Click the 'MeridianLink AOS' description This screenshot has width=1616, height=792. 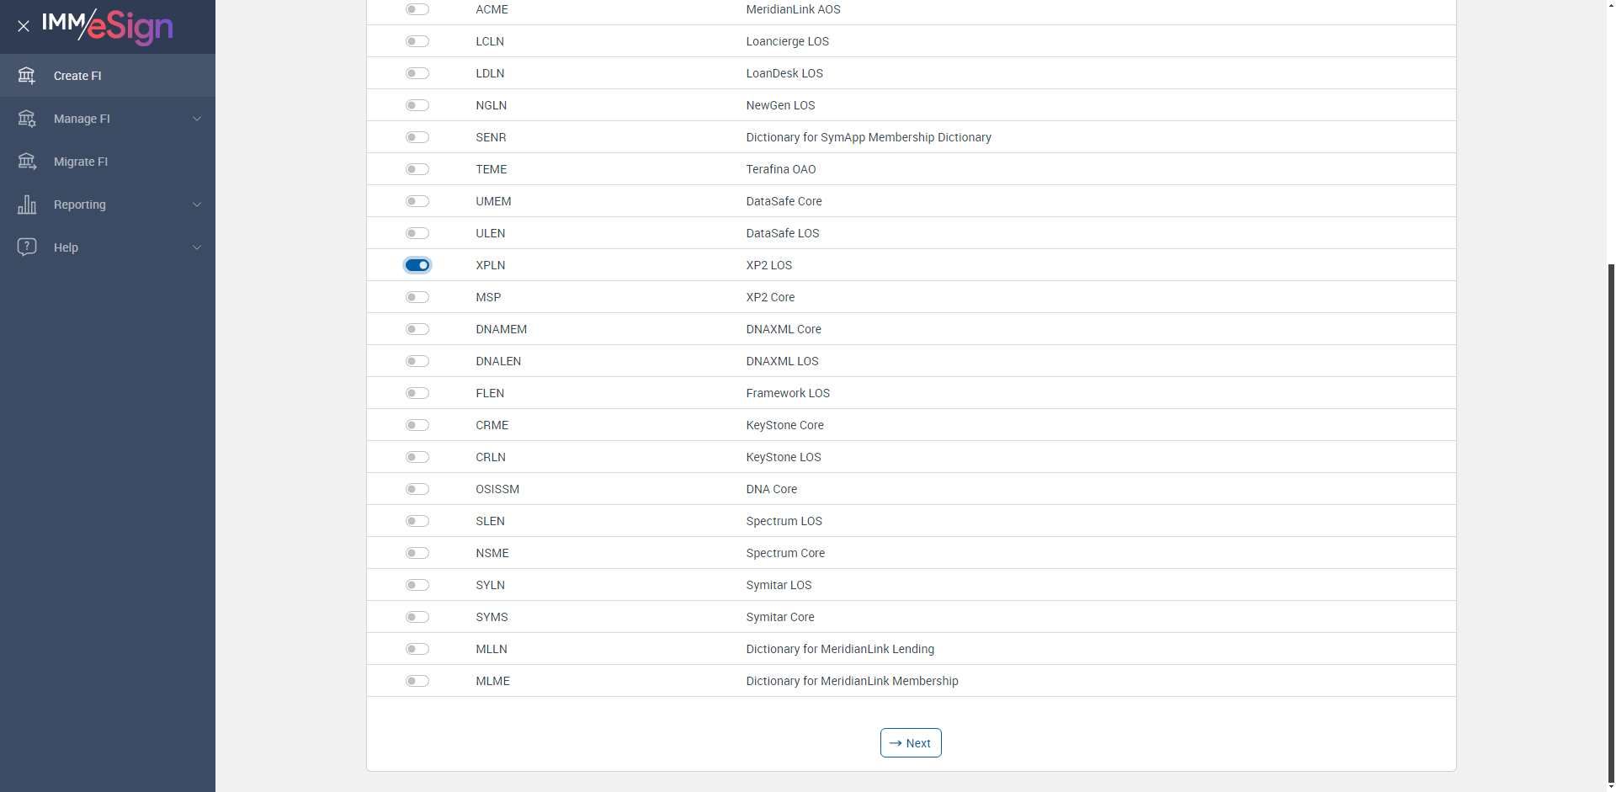tap(793, 9)
